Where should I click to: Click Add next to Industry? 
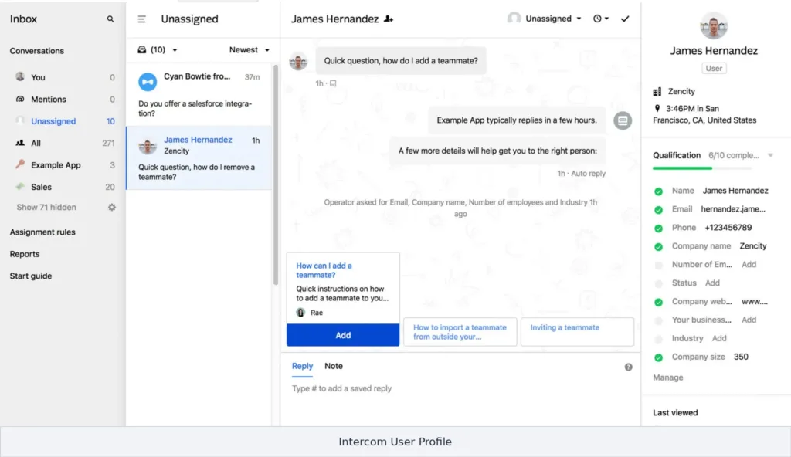719,338
